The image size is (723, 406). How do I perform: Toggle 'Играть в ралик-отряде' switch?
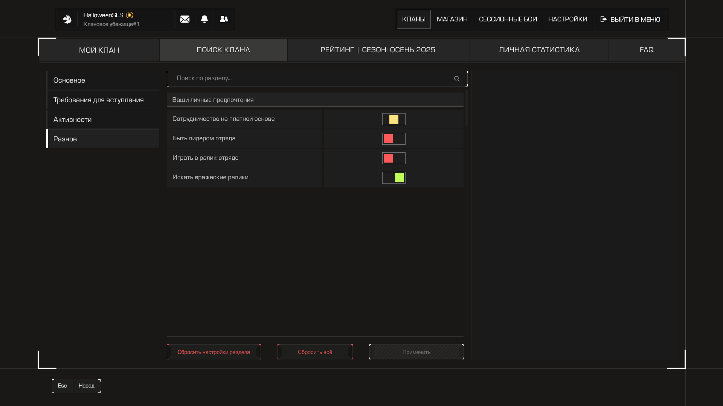[394, 158]
